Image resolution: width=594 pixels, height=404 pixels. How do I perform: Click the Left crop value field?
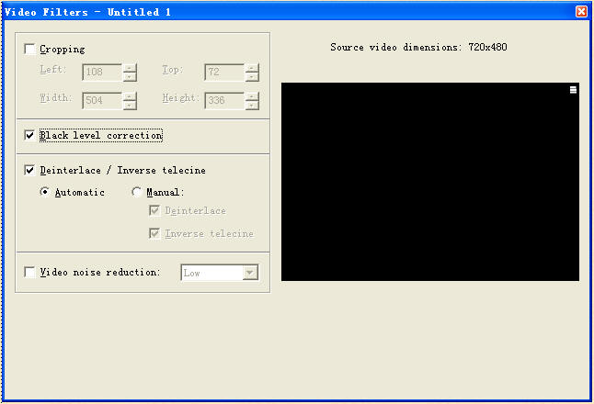102,72
